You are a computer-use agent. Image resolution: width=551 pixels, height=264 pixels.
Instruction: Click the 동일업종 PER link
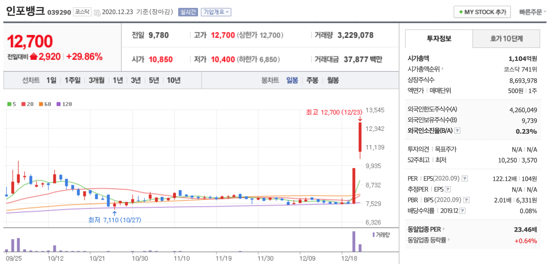pos(424,229)
